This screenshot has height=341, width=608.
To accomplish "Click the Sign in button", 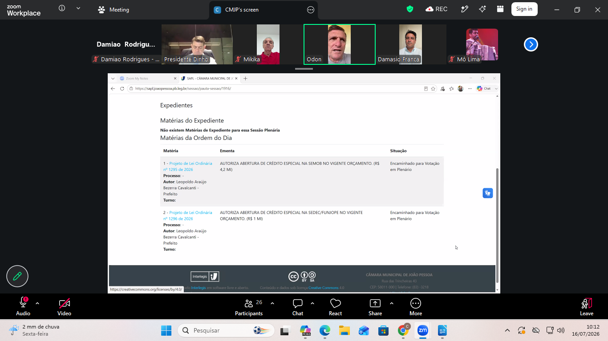I will pos(524,9).
